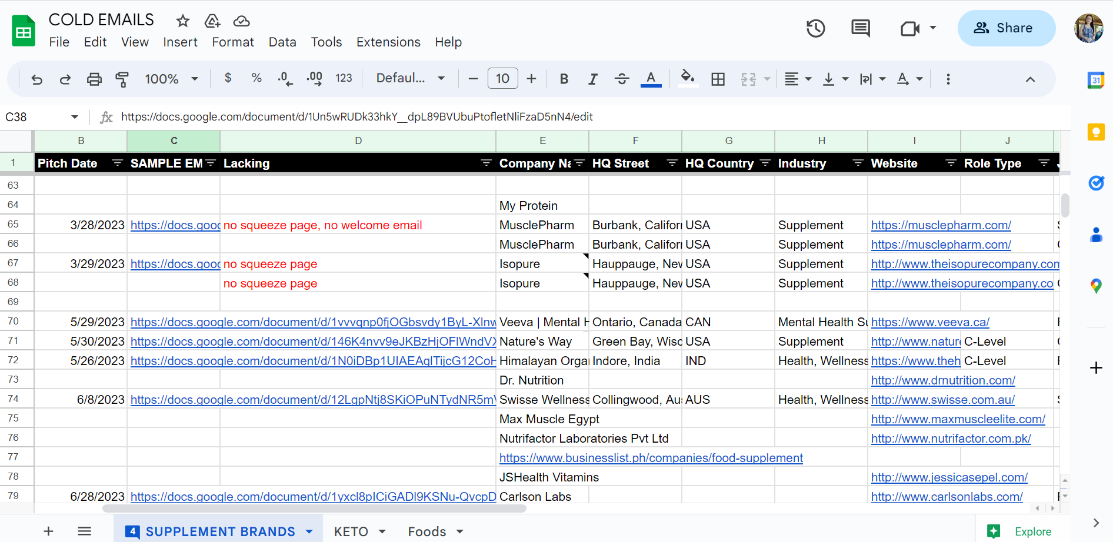Toggle the HQ Country column filter
Image resolution: width=1113 pixels, height=542 pixels.
coord(765,163)
